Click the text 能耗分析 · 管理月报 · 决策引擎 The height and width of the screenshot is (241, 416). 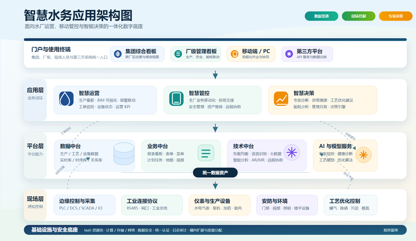coord(320,107)
